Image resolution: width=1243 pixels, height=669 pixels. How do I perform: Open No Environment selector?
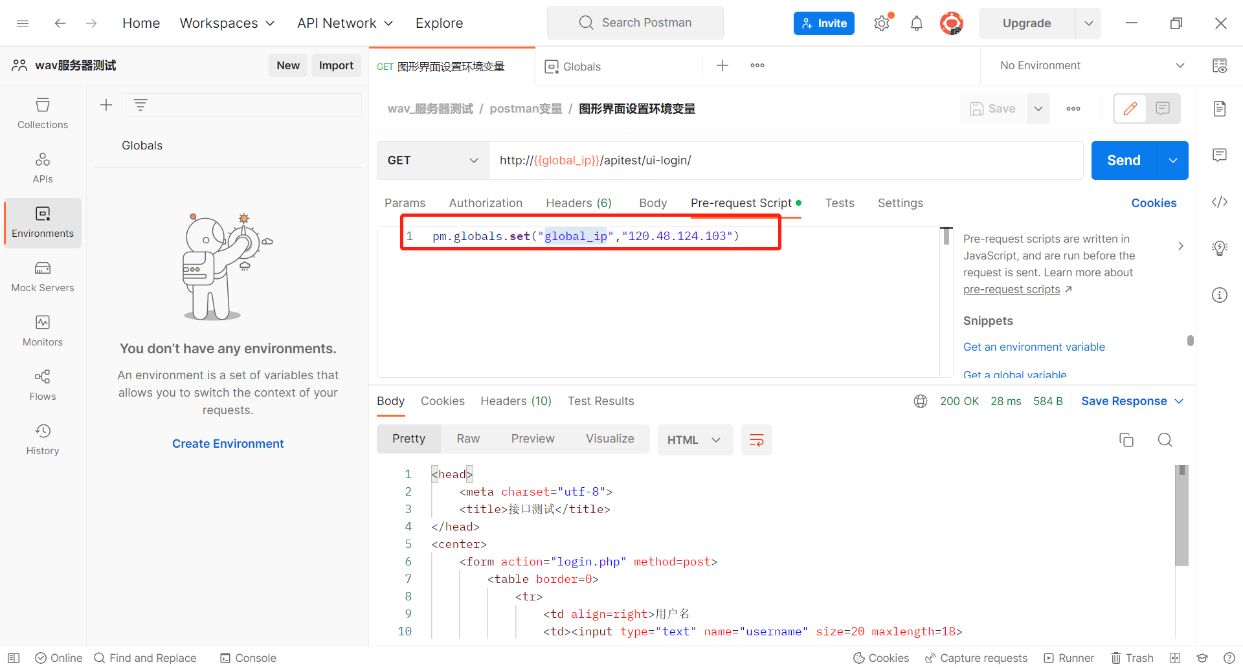pos(1092,65)
